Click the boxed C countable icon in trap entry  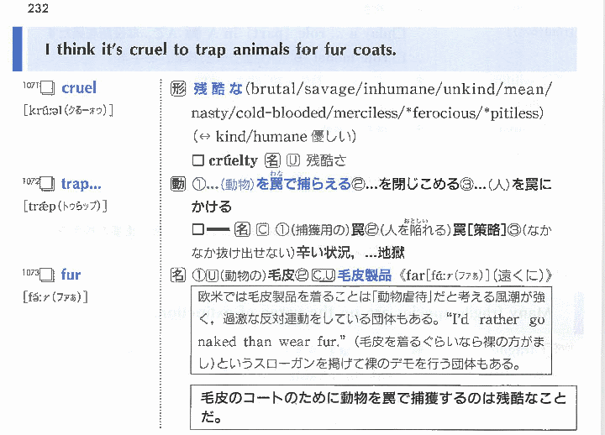tap(262, 230)
